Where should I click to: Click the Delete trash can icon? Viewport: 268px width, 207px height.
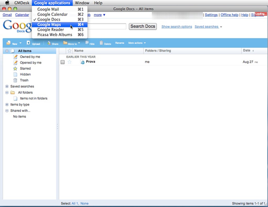(x=101, y=43)
